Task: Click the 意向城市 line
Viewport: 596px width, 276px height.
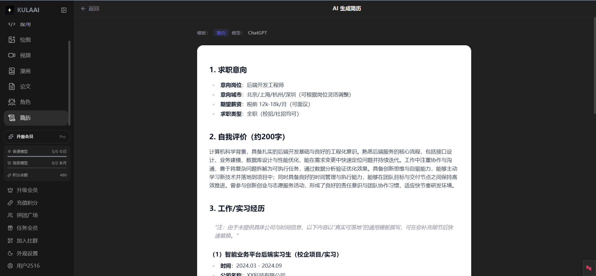Action: tap(286, 95)
